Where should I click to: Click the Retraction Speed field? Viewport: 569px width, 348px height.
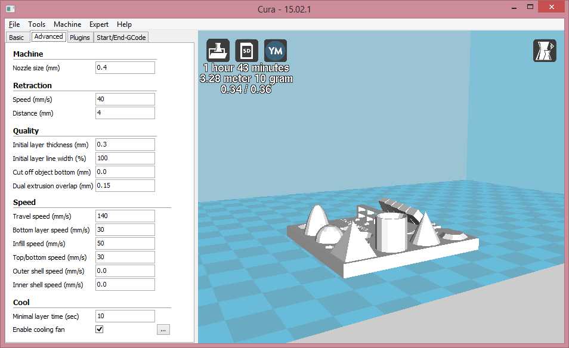coord(125,100)
